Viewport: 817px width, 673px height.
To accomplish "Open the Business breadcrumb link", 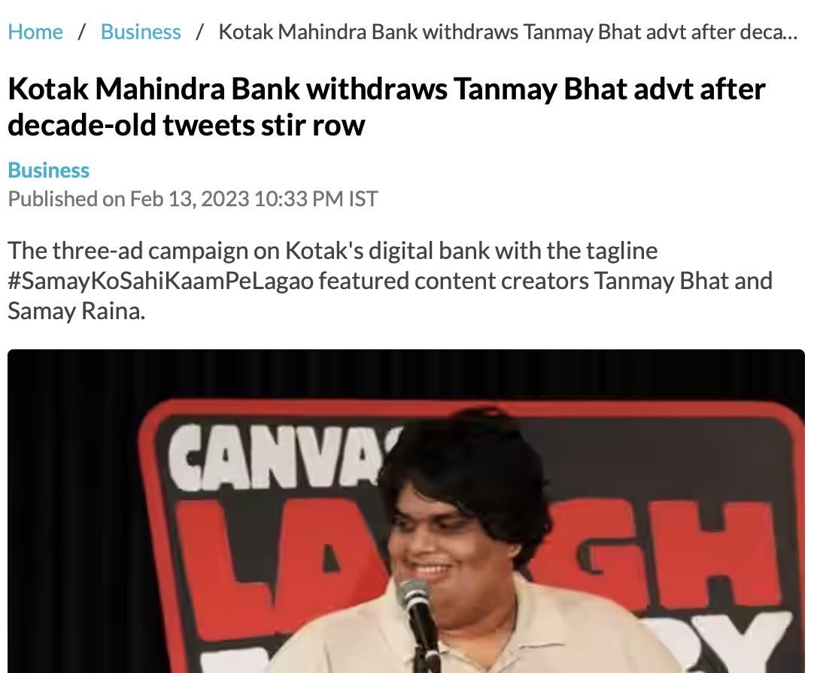I will [141, 32].
